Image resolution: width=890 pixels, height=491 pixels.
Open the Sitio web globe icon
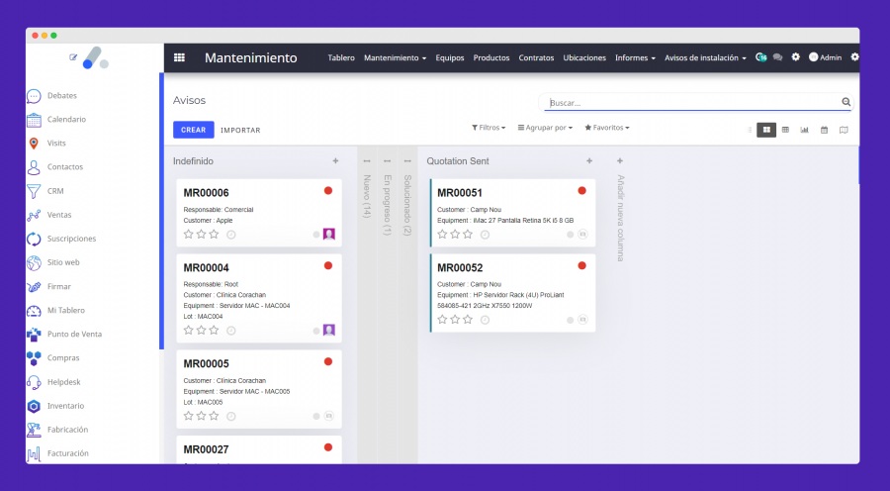[x=34, y=263]
